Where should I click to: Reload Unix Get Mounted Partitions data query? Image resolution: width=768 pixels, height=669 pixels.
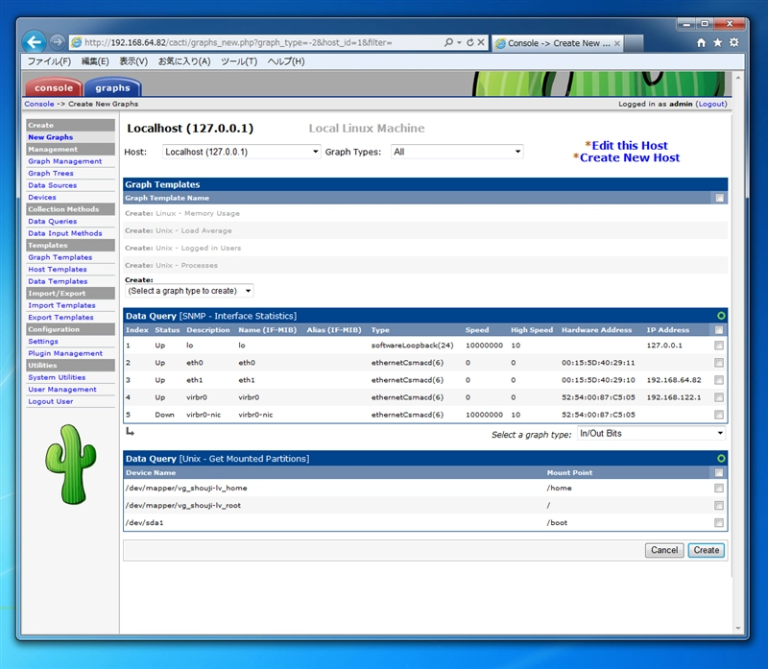[721, 459]
